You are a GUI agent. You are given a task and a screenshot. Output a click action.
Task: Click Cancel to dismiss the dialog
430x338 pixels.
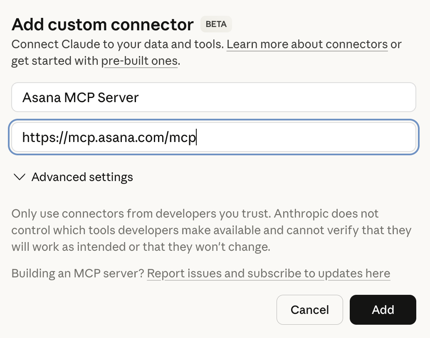[x=309, y=310]
